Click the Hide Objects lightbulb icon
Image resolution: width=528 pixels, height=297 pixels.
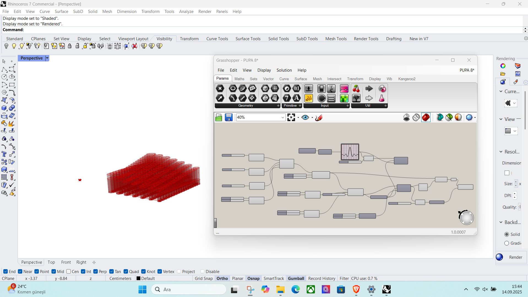tap(6, 46)
